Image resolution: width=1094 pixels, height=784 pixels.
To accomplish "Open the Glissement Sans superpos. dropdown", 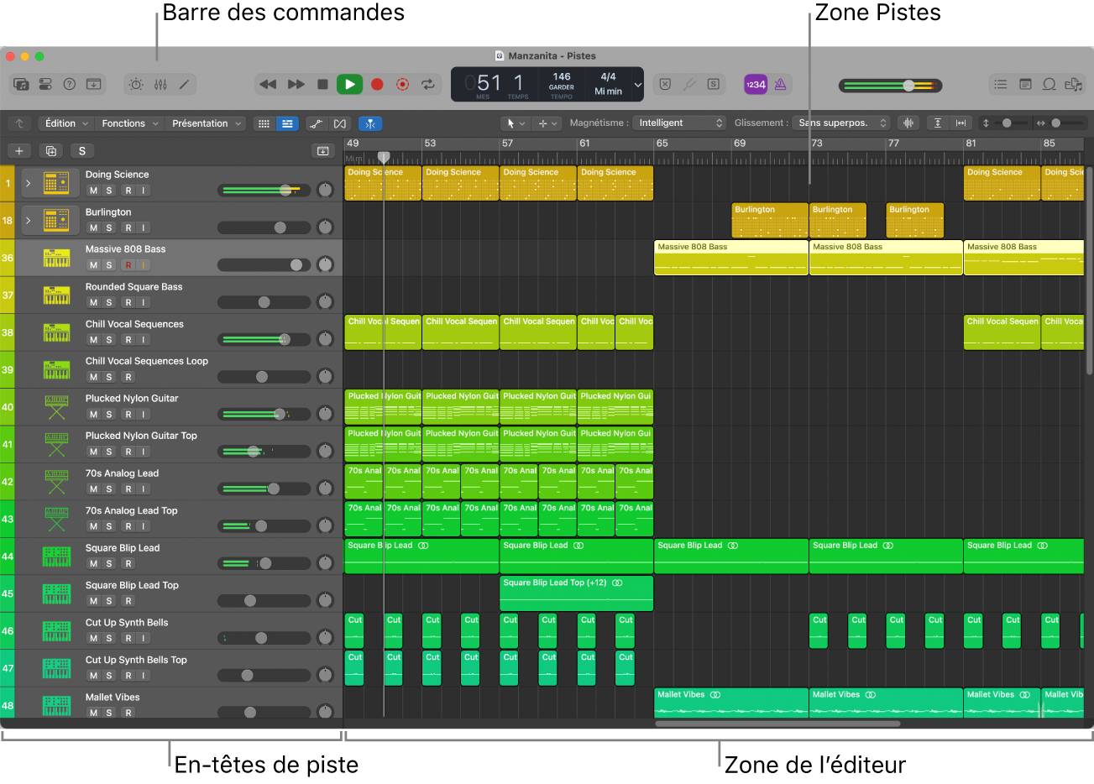I will point(840,123).
